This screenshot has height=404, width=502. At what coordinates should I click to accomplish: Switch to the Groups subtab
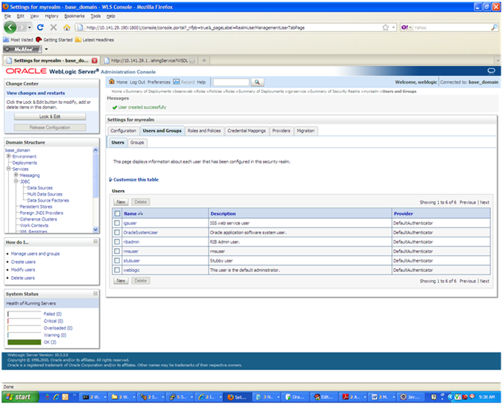(137, 142)
